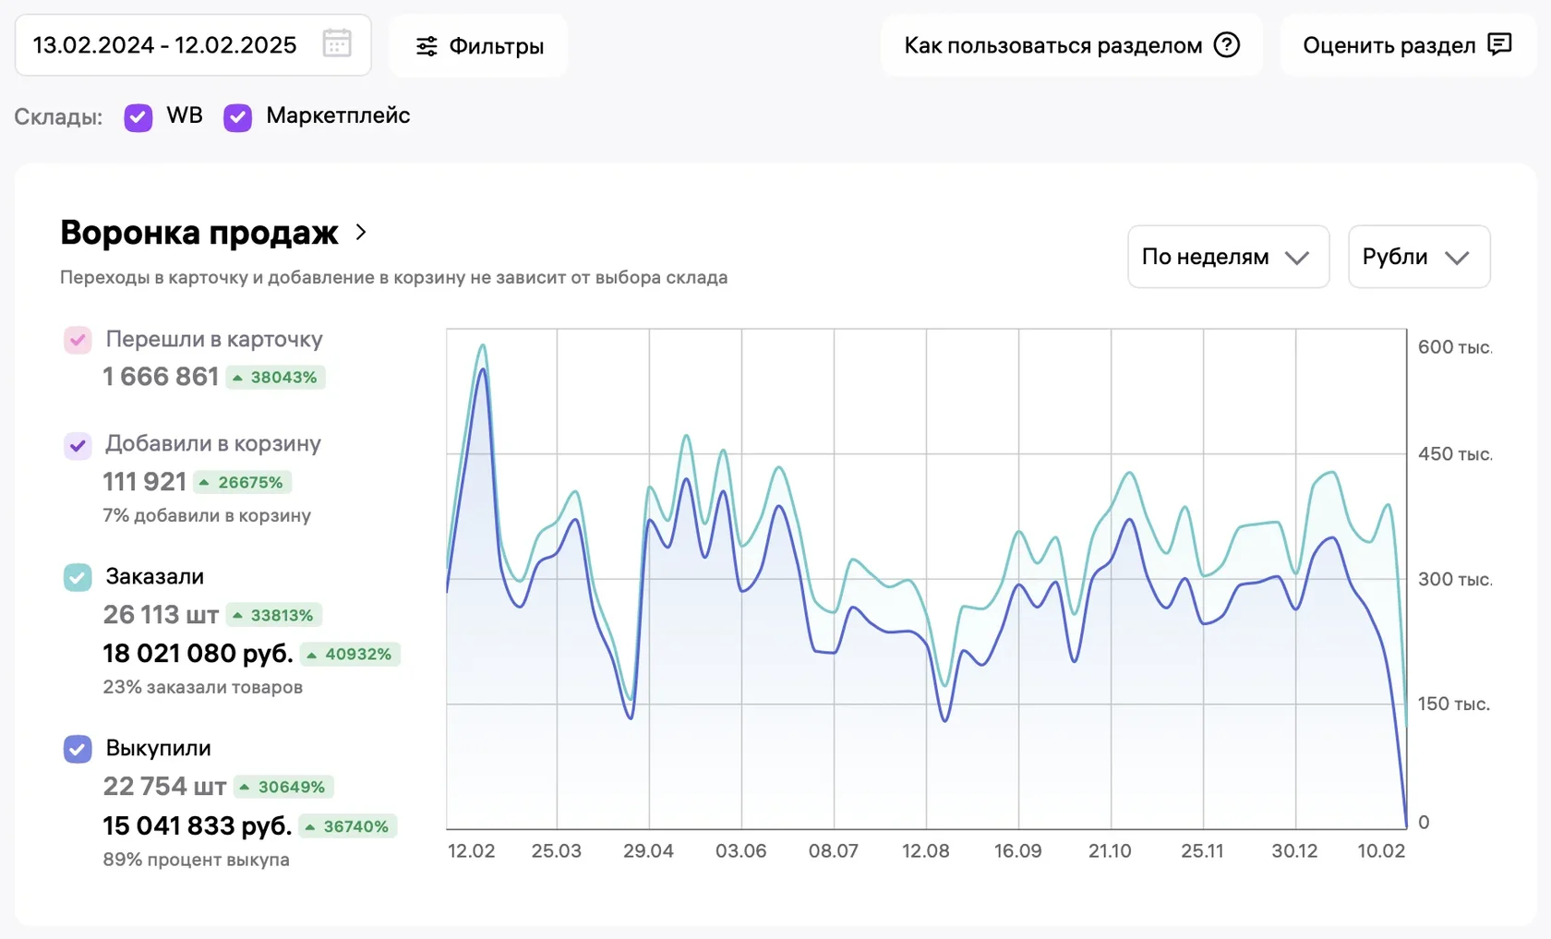Click the 03.06 x-axis date label
1551x939 pixels.
(740, 851)
